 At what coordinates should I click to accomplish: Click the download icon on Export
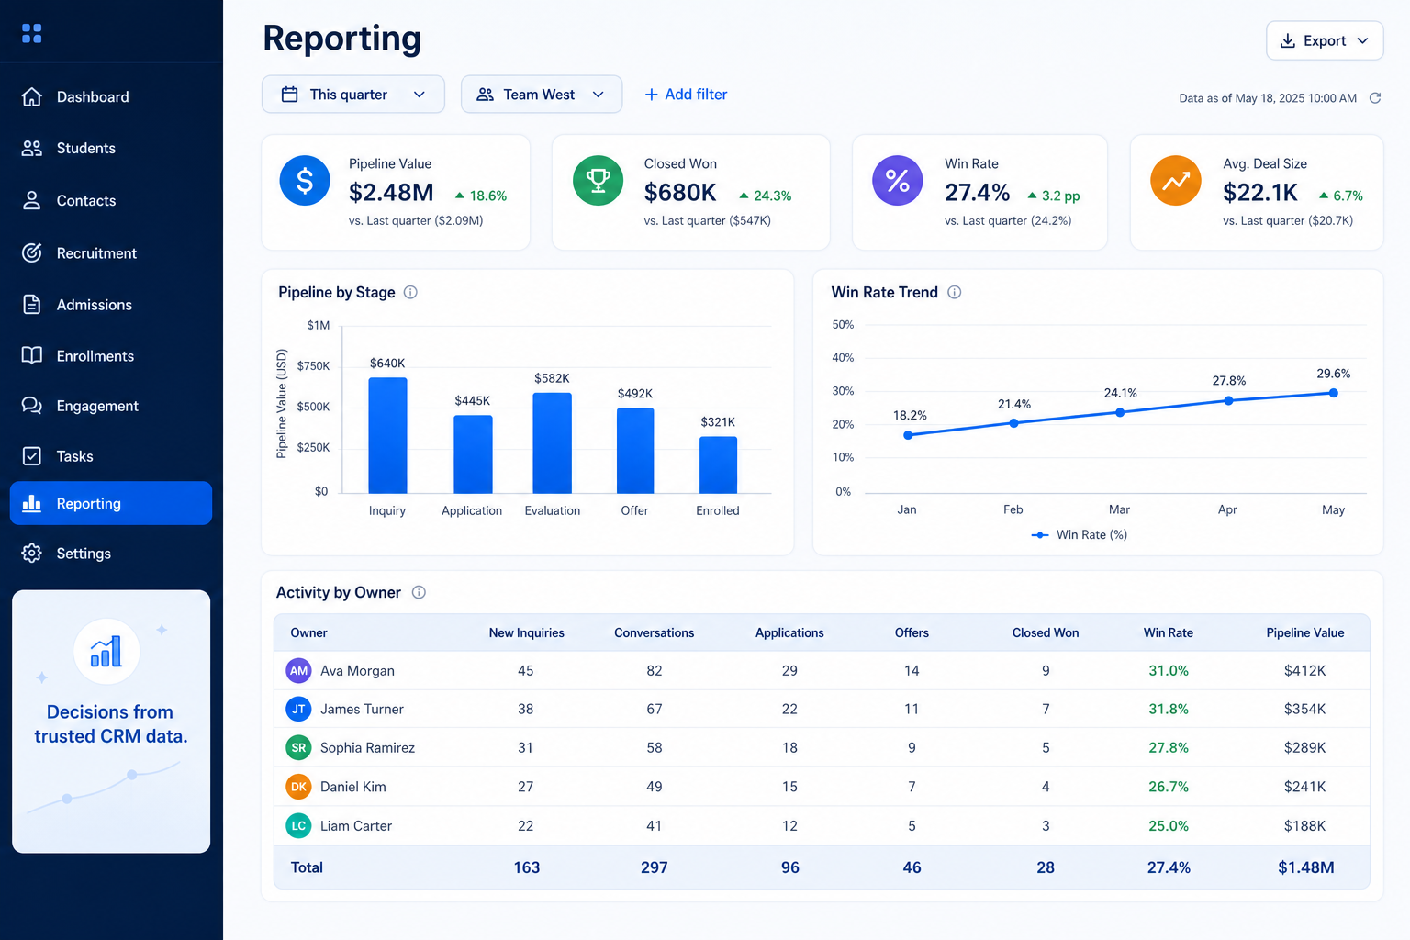click(x=1288, y=40)
